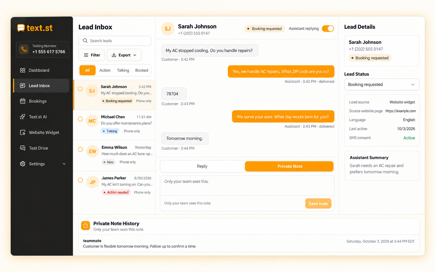Click the SJ avatar in conversation header

pyautogui.click(x=168, y=29)
